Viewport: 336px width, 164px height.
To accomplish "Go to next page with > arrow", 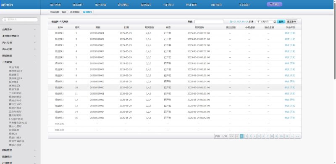I will pyautogui.click(x=292, y=136).
